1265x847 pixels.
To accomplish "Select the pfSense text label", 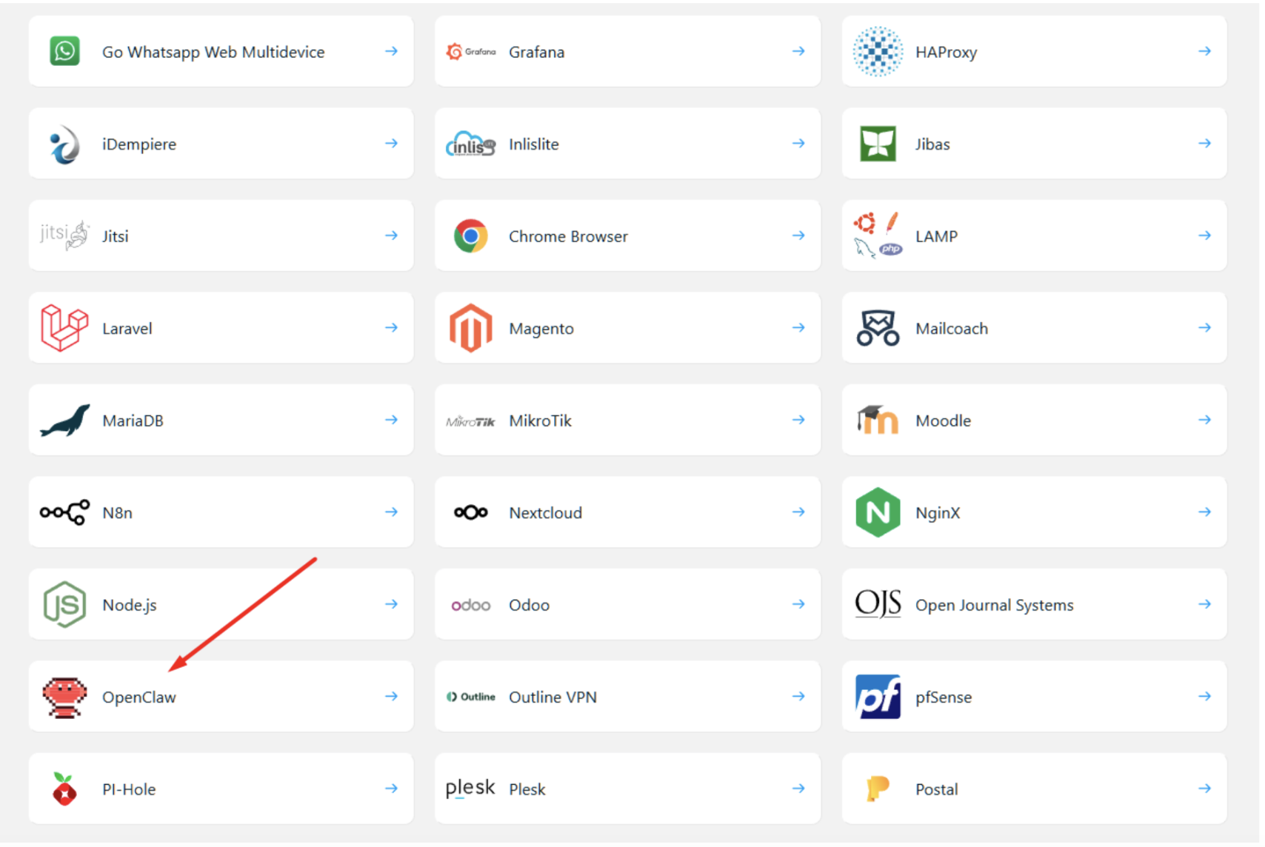I will pyautogui.click(x=943, y=697).
